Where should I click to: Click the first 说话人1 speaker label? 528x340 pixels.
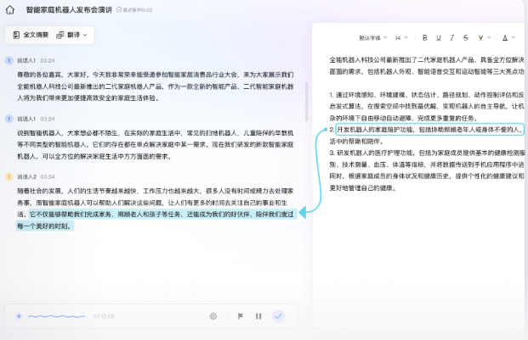(x=26, y=61)
